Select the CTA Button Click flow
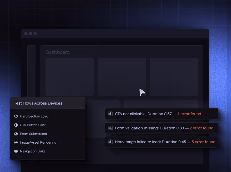 click(x=33, y=125)
